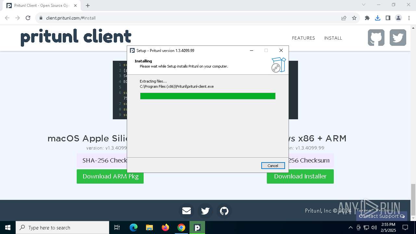
Task: Open the Chrome profile avatar
Action: coord(398,18)
